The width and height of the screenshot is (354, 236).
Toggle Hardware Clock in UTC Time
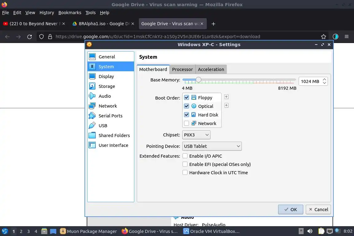pyautogui.click(x=185, y=172)
